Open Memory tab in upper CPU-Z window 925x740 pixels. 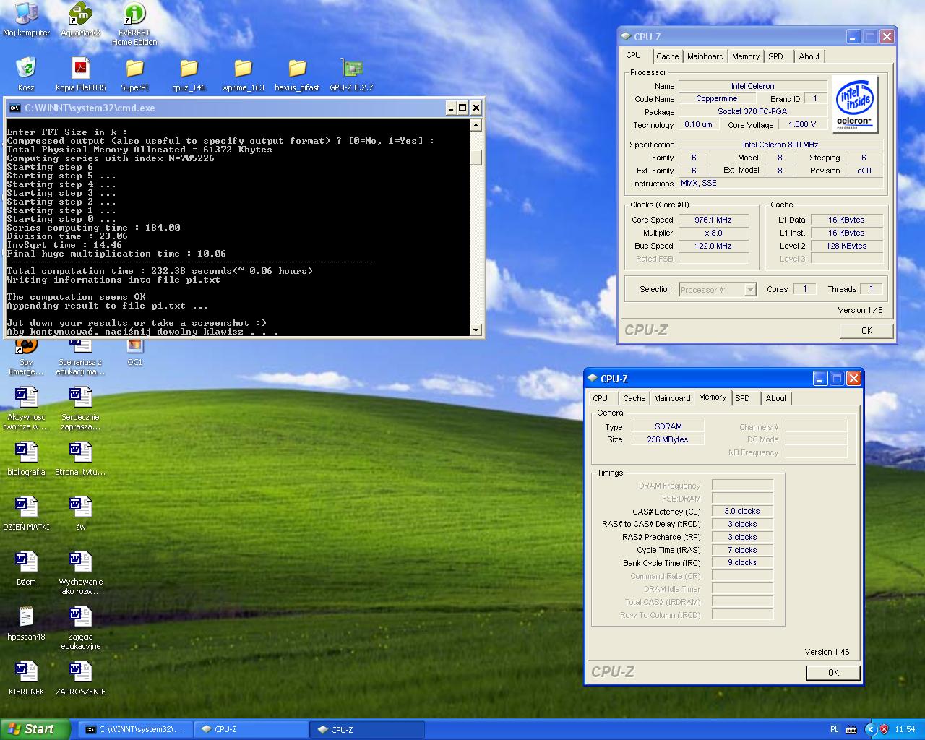[x=746, y=56]
